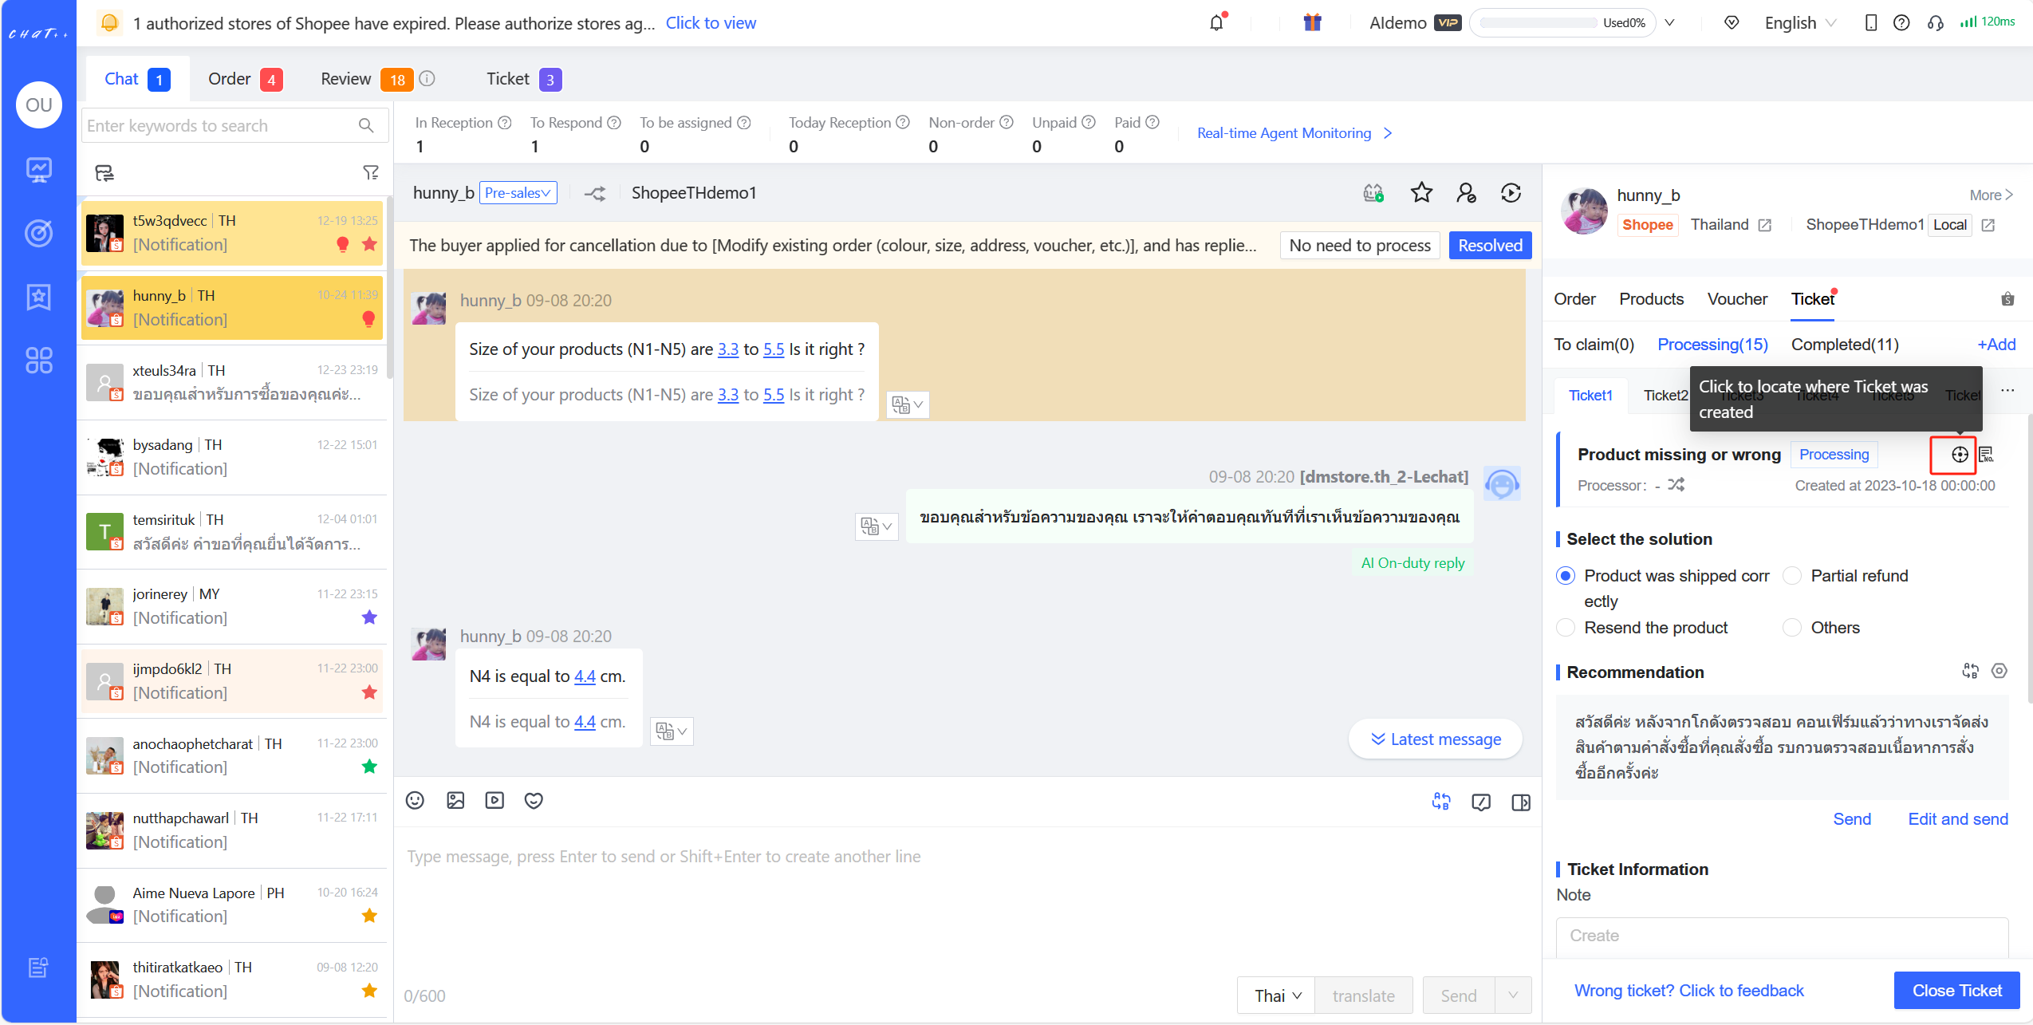Jump to Latest message

pyautogui.click(x=1435, y=739)
